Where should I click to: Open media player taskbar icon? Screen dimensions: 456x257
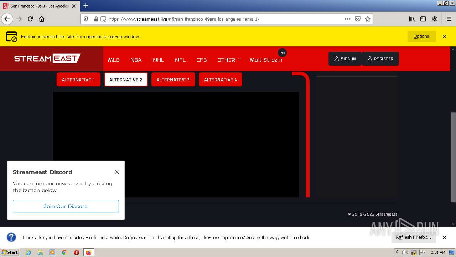52,252
